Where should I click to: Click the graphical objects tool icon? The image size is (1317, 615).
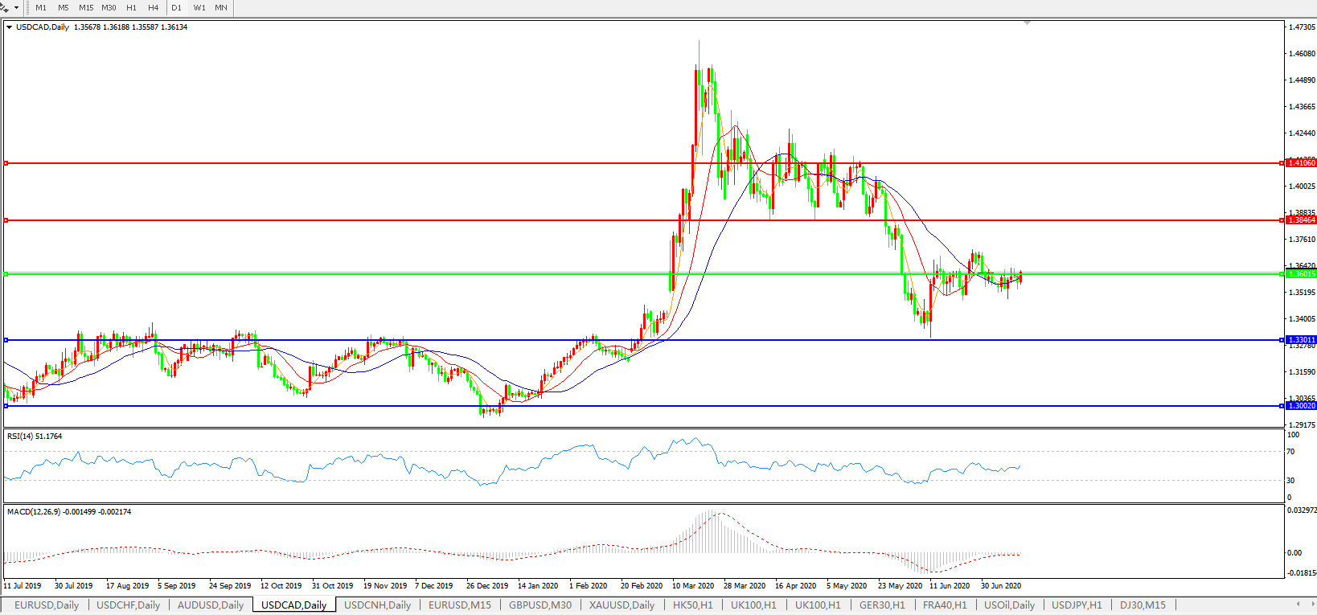5,7
